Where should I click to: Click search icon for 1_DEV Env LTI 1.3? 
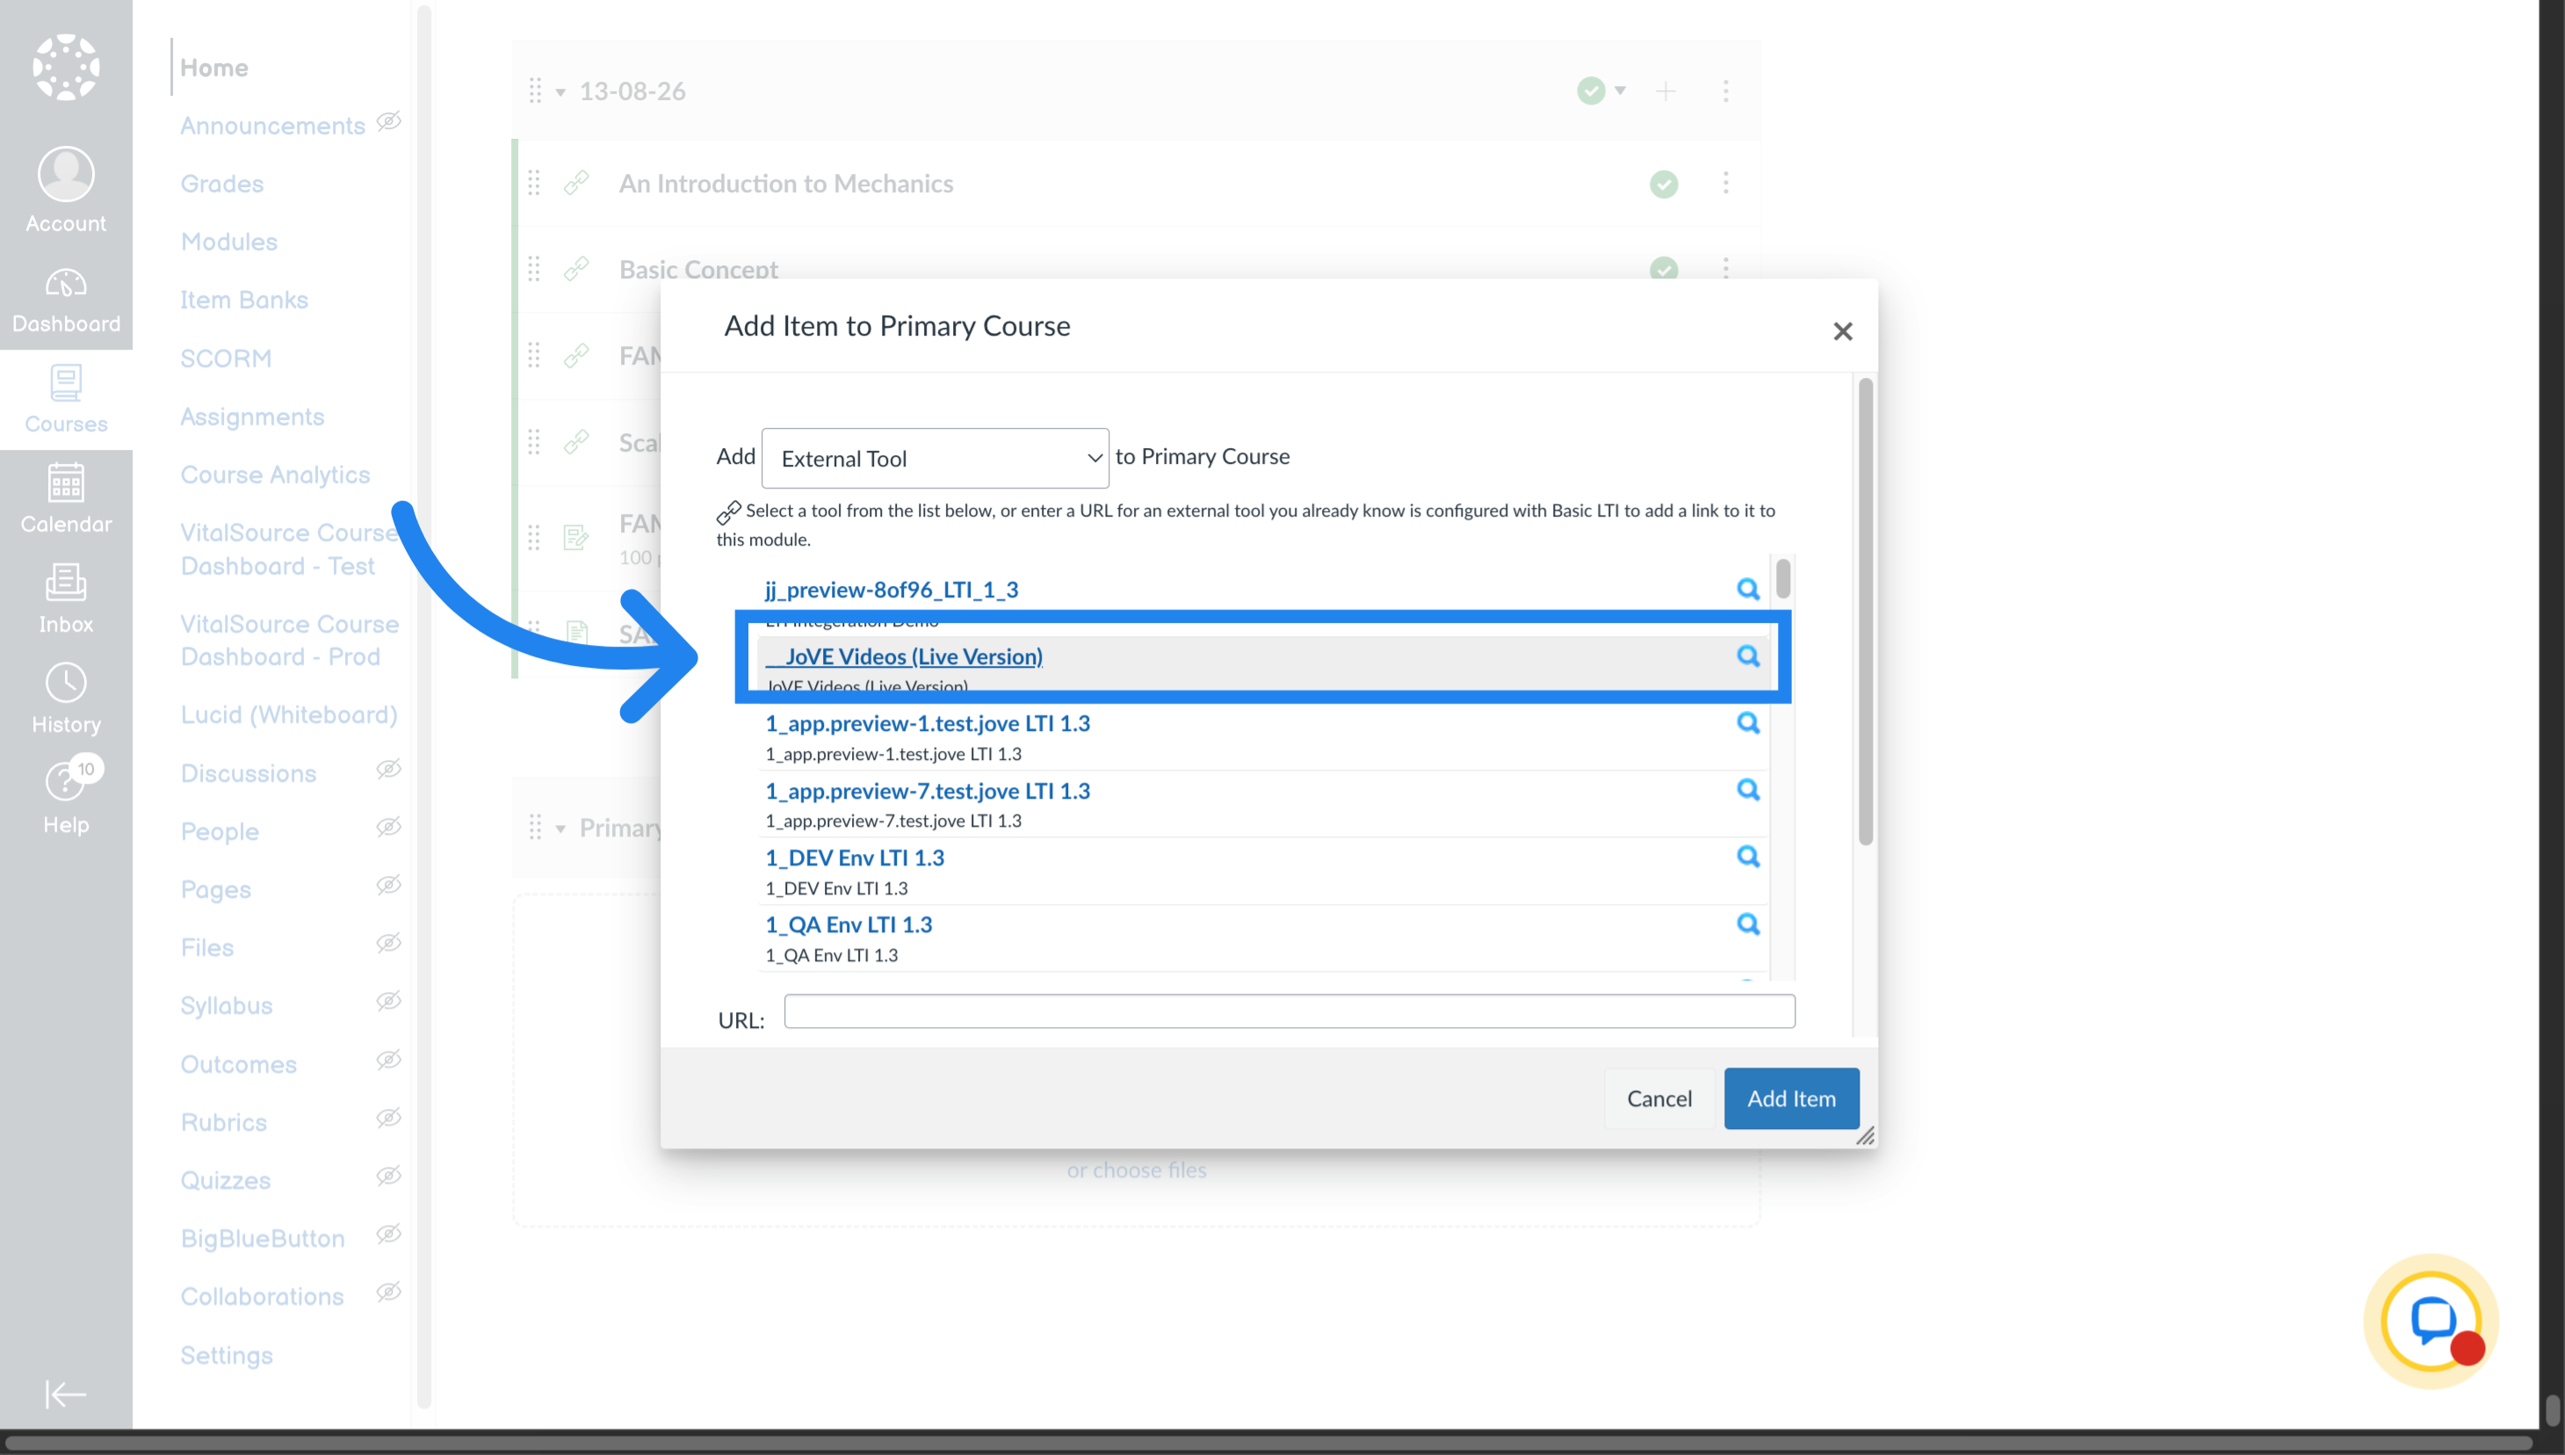(x=1747, y=857)
